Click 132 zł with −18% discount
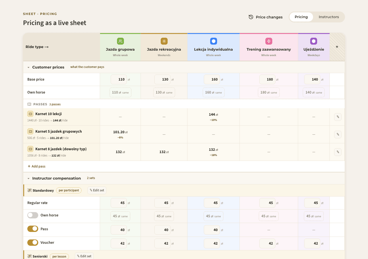Screen dimensions: 368x259 pos(213,152)
